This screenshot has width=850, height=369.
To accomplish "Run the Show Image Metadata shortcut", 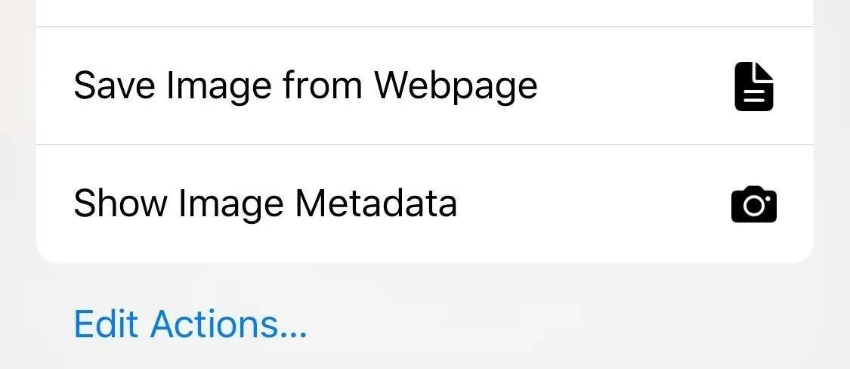I will [x=425, y=204].
